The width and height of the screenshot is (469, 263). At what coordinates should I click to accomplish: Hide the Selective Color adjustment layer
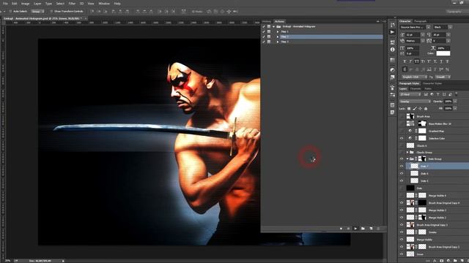tap(402, 138)
